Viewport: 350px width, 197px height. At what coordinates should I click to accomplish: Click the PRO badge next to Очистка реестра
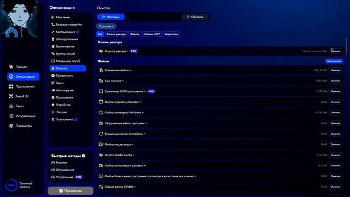point(133,51)
